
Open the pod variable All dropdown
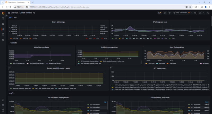click(x=15, y=17)
